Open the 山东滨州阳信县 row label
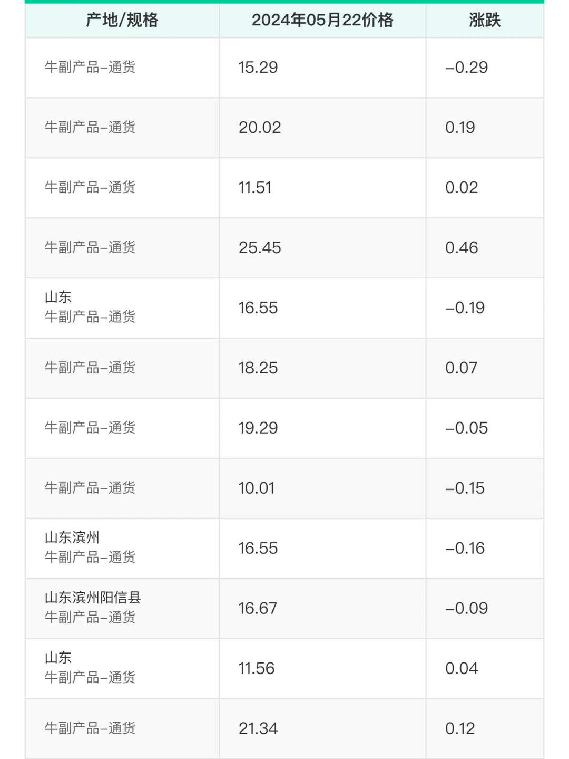 (x=93, y=598)
